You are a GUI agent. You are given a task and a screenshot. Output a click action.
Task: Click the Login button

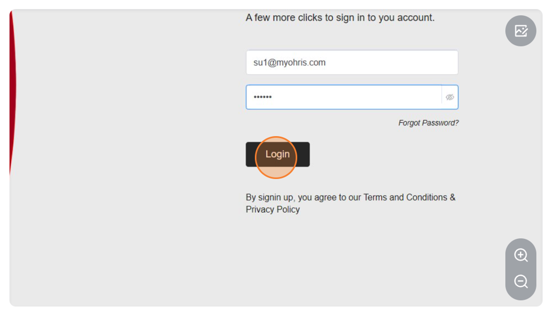pyautogui.click(x=277, y=154)
